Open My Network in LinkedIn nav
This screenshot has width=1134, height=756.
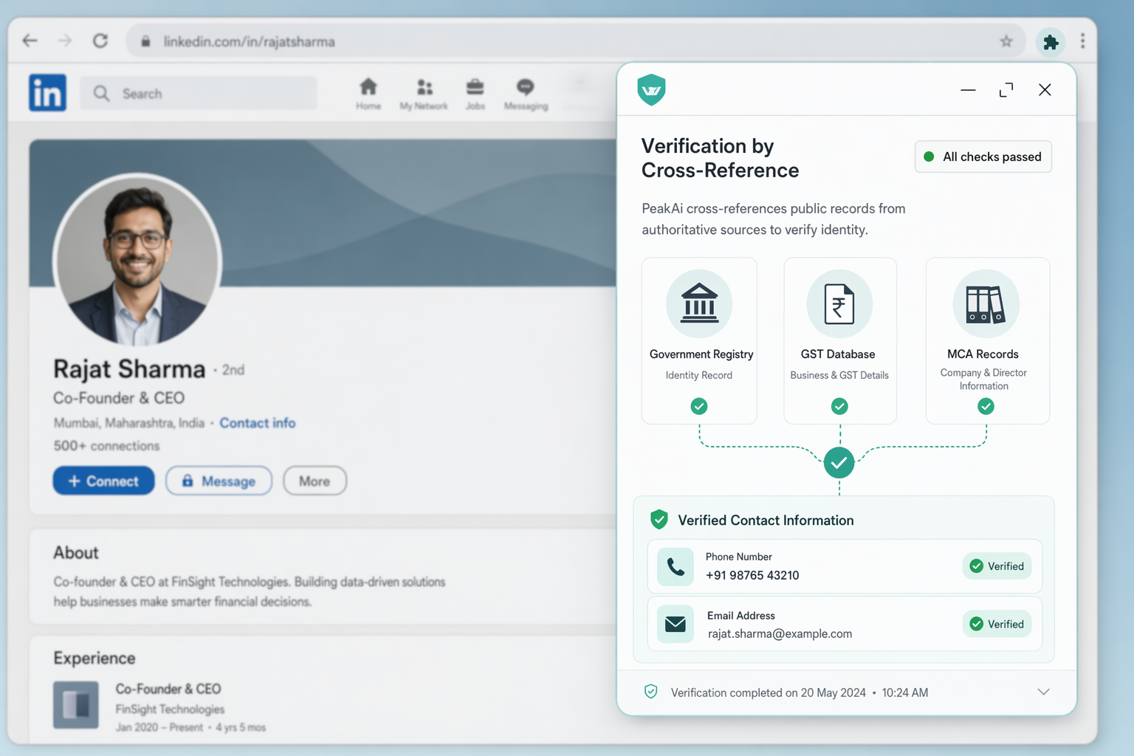(424, 94)
